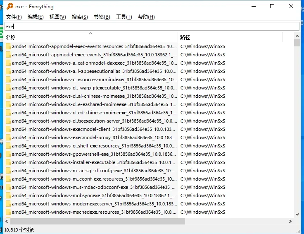The width and height of the screenshot is (304, 234).
Task: Click scroll up arrow of vertical scrollbar
Action: click(297, 36)
